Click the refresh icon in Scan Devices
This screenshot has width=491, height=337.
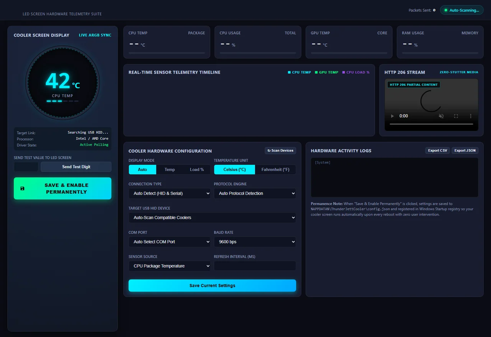(269, 151)
